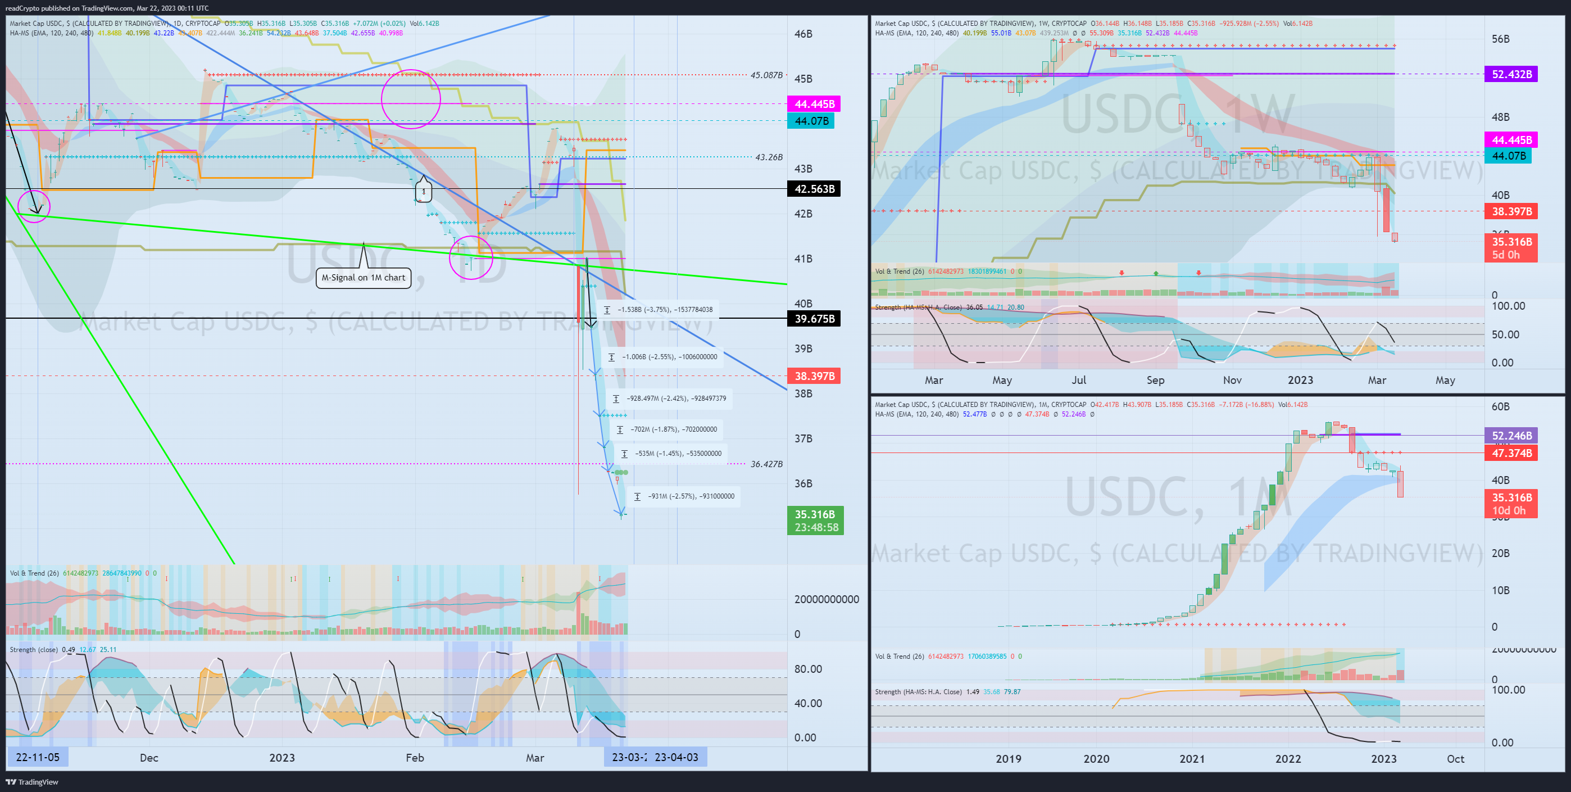Image resolution: width=1571 pixels, height=792 pixels.
Task: Click the Oct label on 1M time axis
Action: (x=1455, y=758)
